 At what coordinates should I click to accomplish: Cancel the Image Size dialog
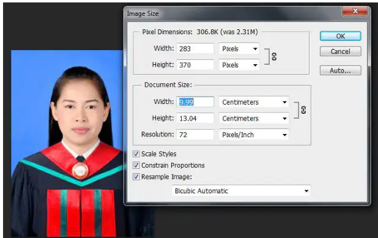pos(340,51)
